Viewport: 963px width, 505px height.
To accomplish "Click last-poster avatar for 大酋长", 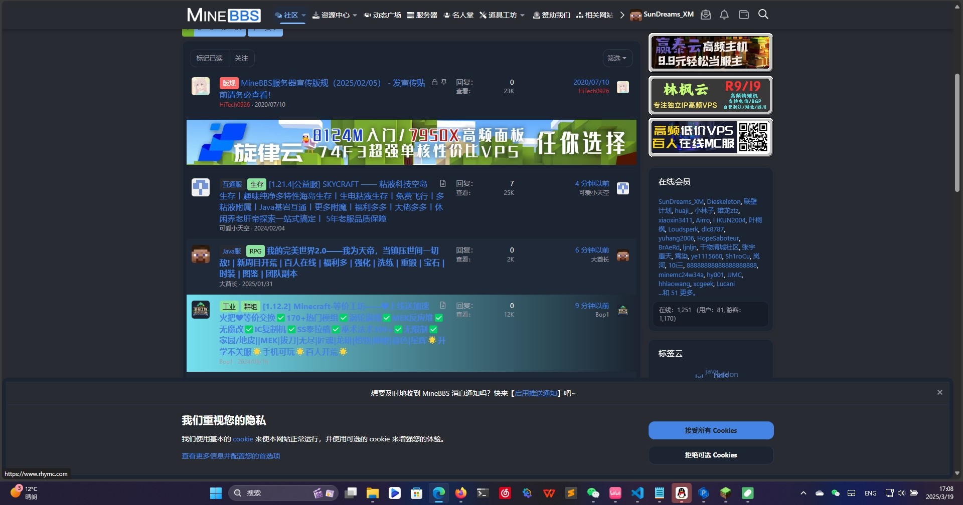I will tap(623, 256).
